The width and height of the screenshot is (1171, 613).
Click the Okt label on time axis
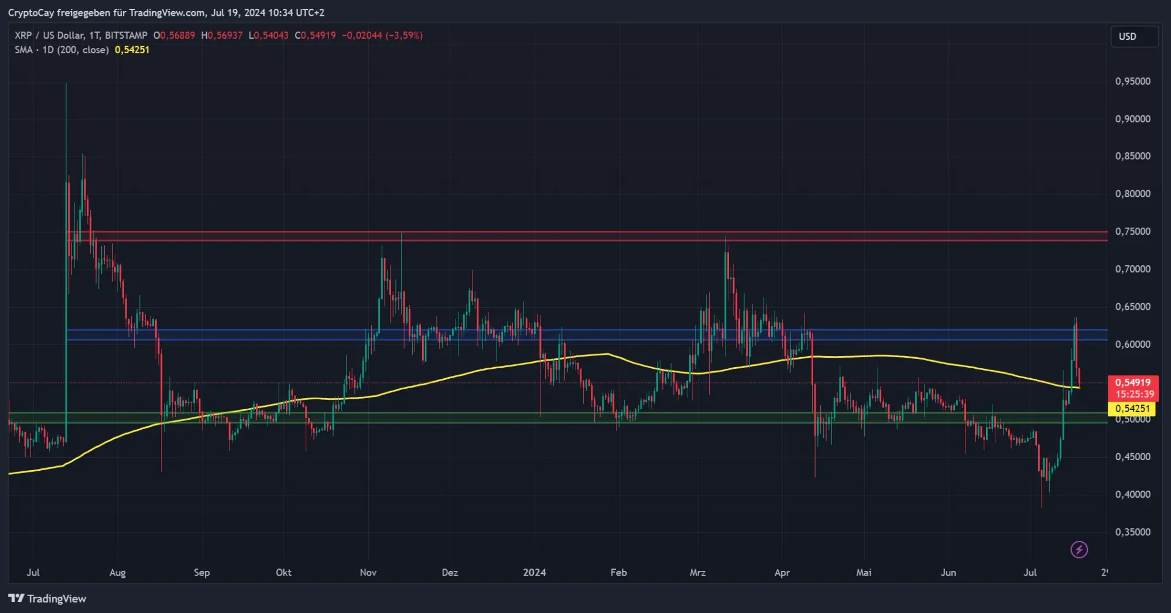coord(283,572)
